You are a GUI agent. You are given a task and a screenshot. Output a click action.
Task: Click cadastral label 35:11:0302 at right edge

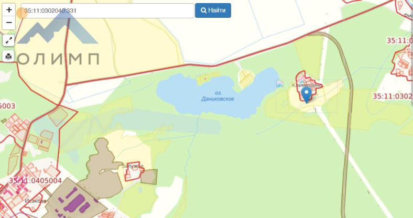pyautogui.click(x=393, y=96)
